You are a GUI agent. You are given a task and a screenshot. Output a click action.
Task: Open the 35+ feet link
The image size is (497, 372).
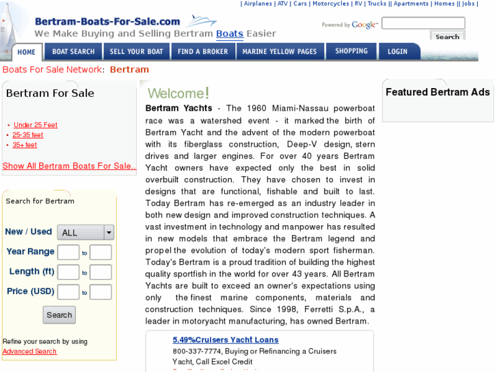[x=25, y=145]
